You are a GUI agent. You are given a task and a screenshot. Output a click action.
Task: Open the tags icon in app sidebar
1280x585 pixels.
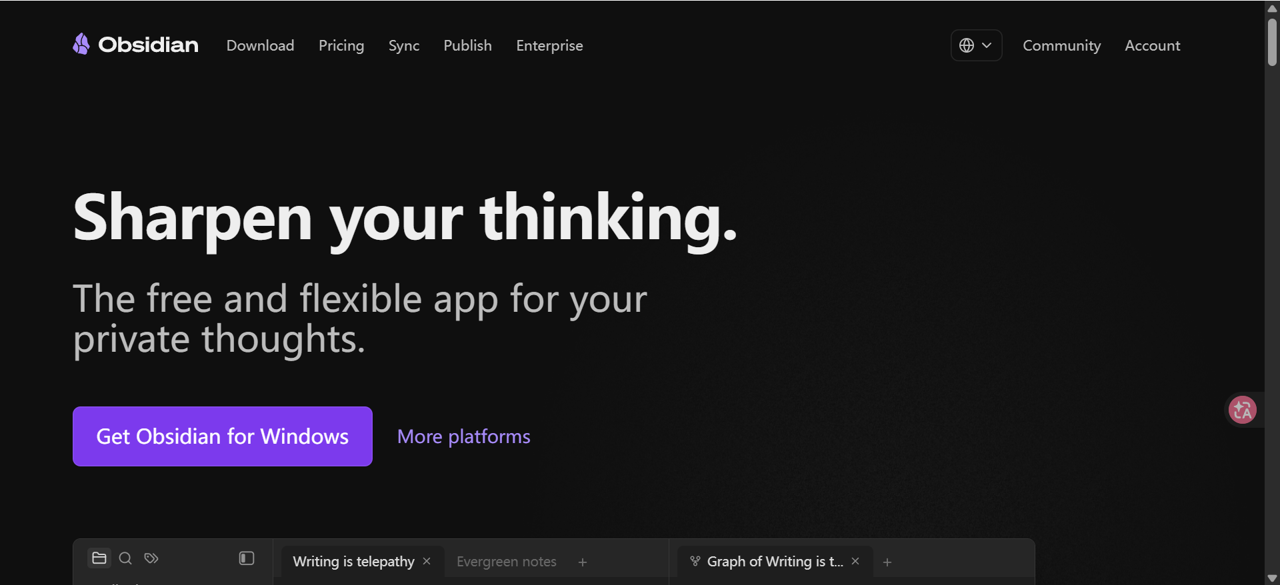(151, 558)
